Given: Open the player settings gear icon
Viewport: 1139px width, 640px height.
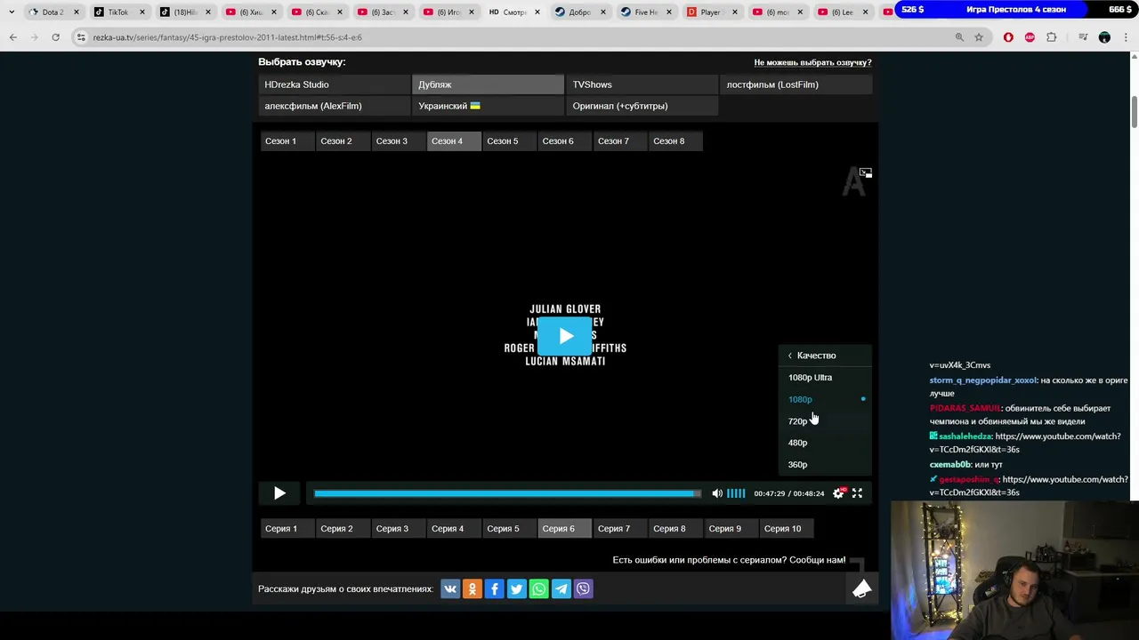Looking at the screenshot, I should pyautogui.click(x=838, y=493).
